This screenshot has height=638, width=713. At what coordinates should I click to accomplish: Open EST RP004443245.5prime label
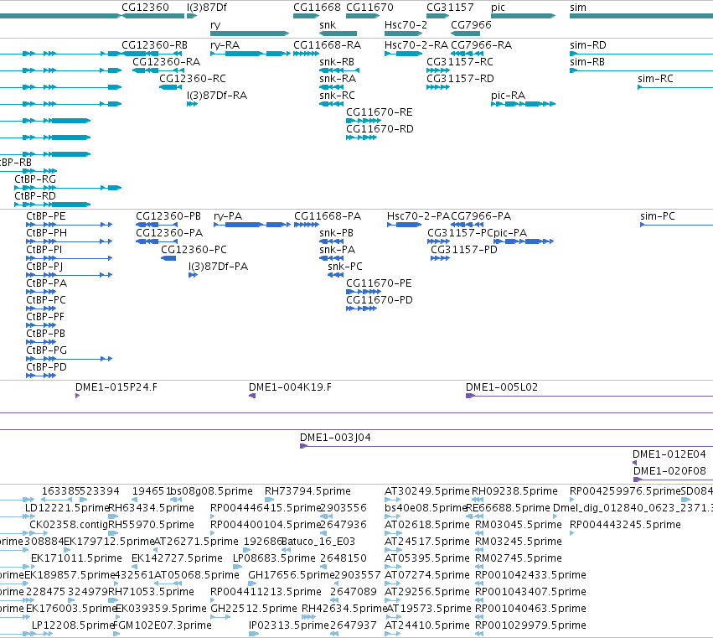tap(625, 525)
